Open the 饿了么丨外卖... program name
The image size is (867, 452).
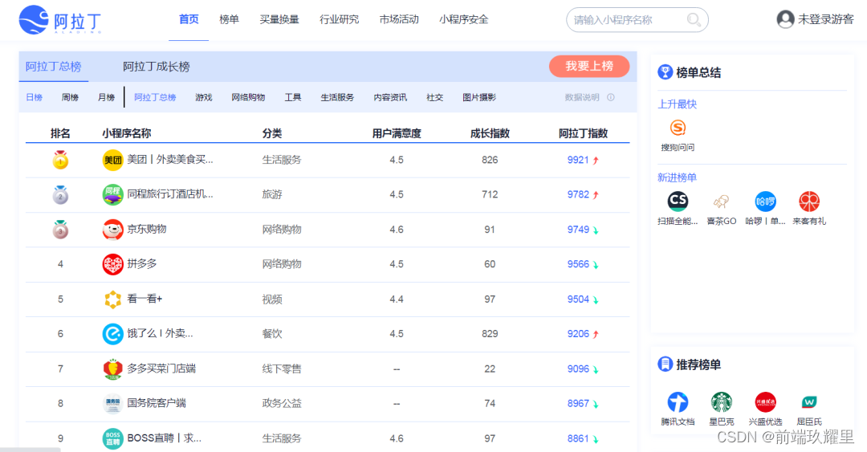click(161, 334)
